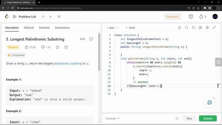Click the LeetCode logo icon
The image size is (222, 125).
7,17
